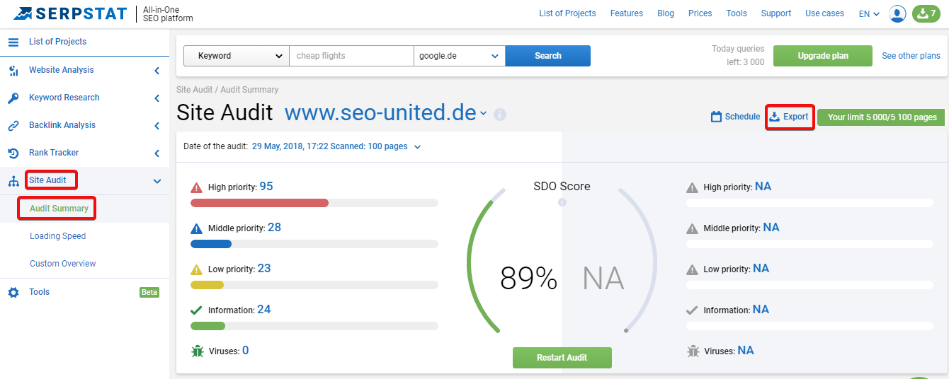Click the Your limit 5 000/5 100 pages button

881,117
